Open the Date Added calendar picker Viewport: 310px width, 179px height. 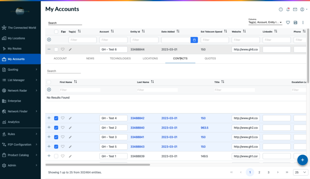click(194, 40)
